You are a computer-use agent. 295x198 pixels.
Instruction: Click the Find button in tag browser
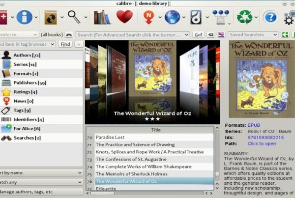[x=65, y=44]
